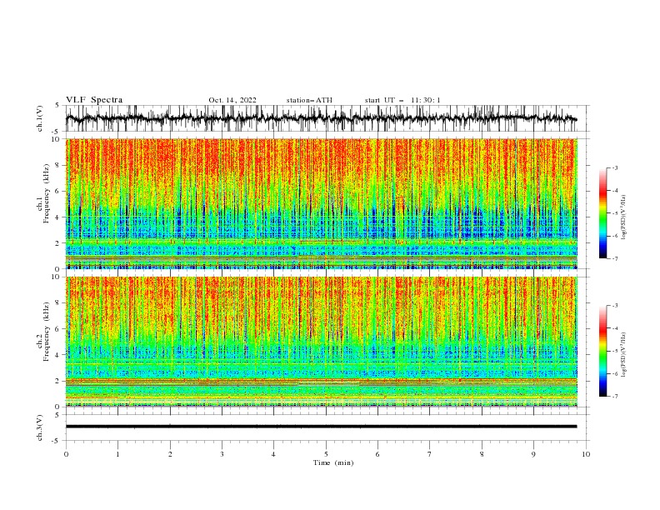Click the "8" tick on ch.1 frequency axis

coord(59,165)
